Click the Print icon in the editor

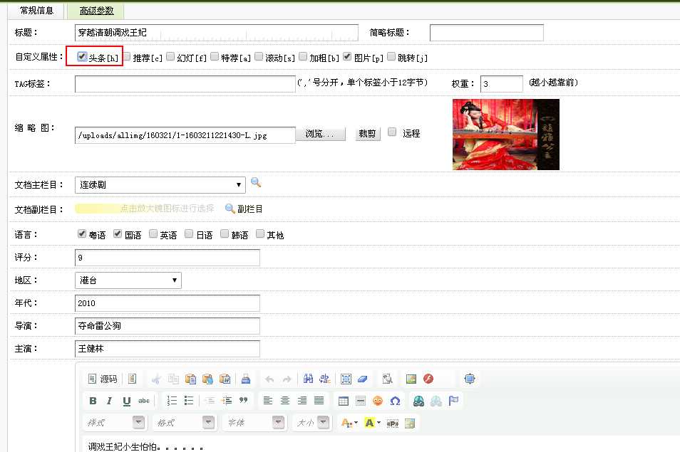[x=246, y=379]
